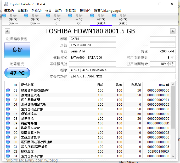Click the ACS-3 Revision 4 standard field

[122, 70]
